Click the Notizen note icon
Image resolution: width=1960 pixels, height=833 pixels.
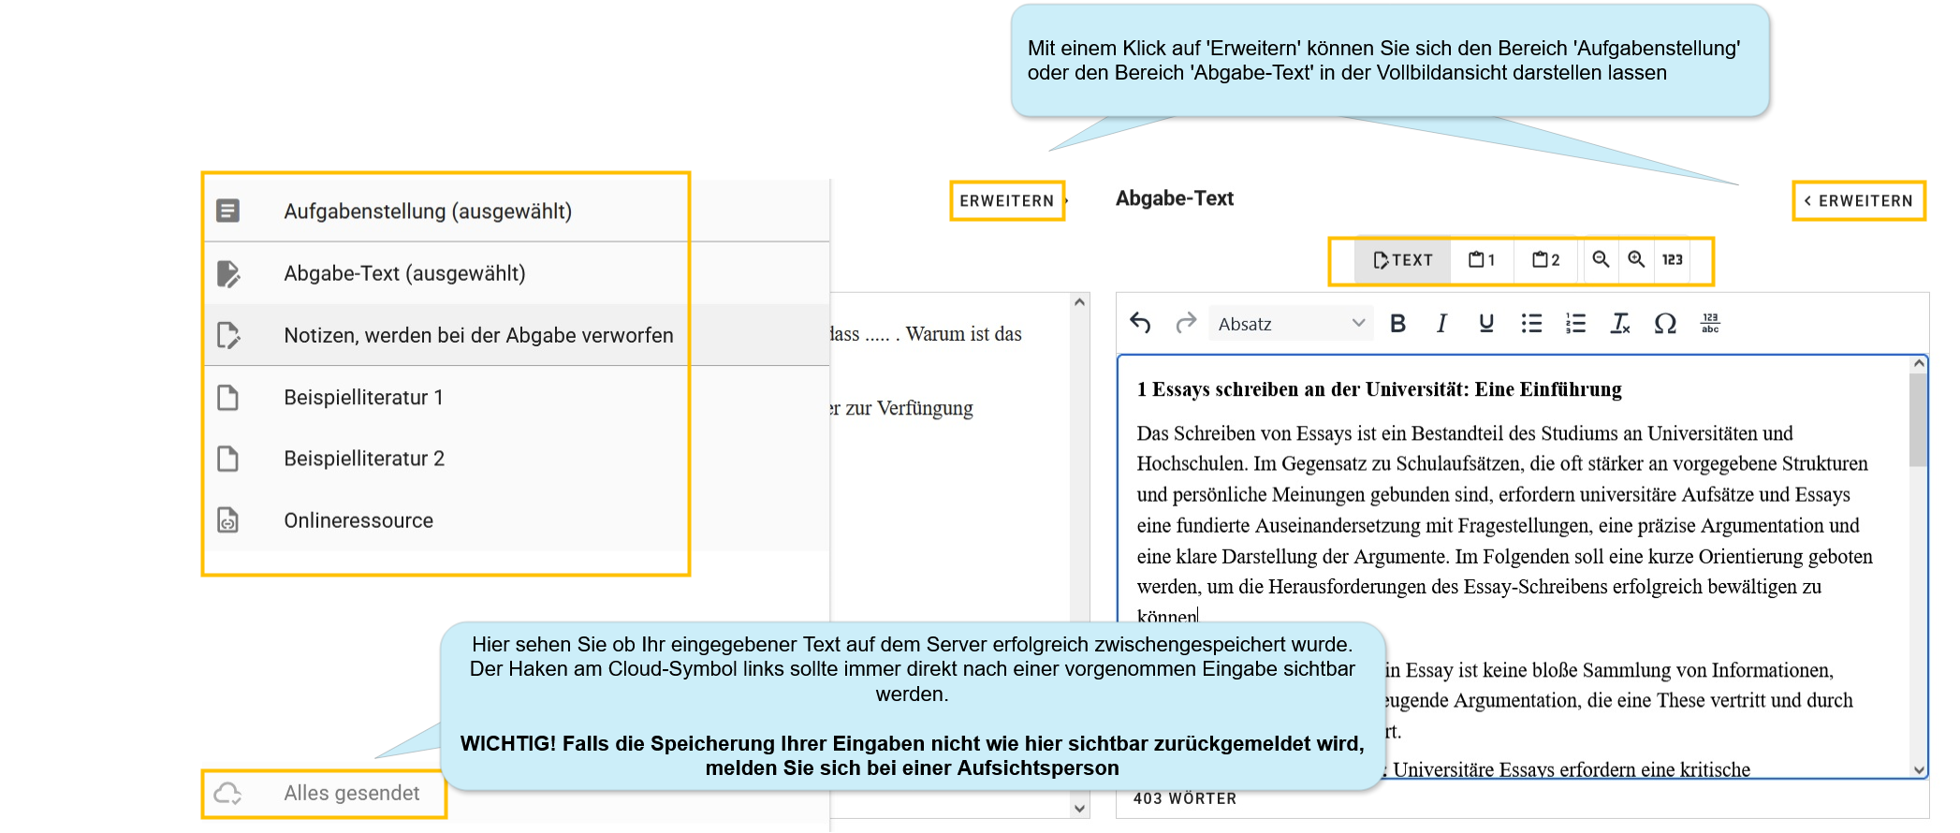227,335
